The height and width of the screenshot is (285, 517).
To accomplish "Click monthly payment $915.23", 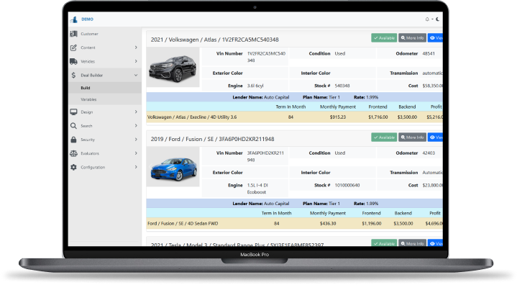I will click(x=338, y=117).
